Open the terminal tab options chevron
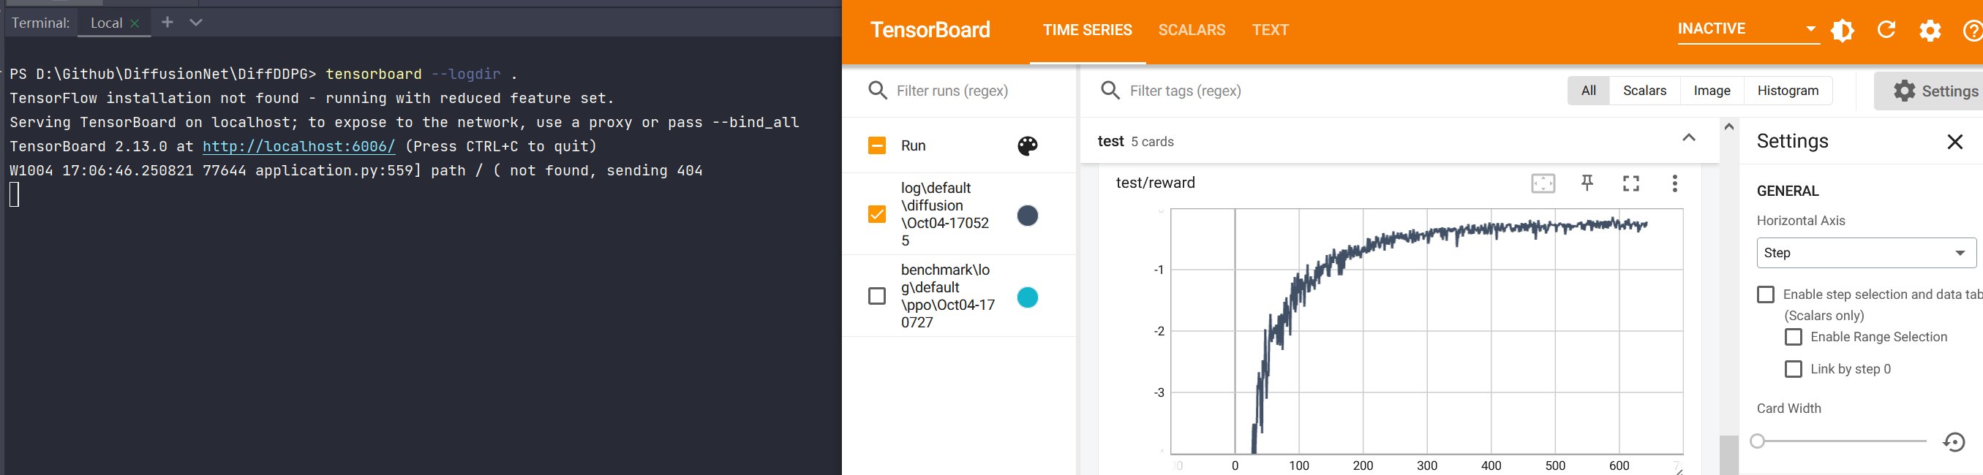 (195, 23)
